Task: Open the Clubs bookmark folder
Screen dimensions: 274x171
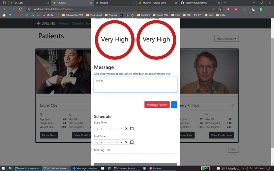Action: coord(221,15)
